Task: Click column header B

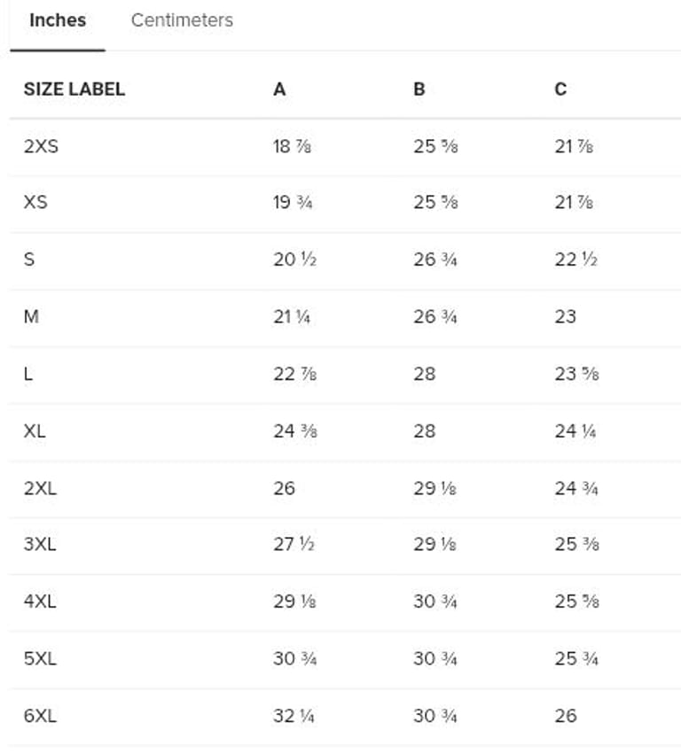Action: point(419,89)
